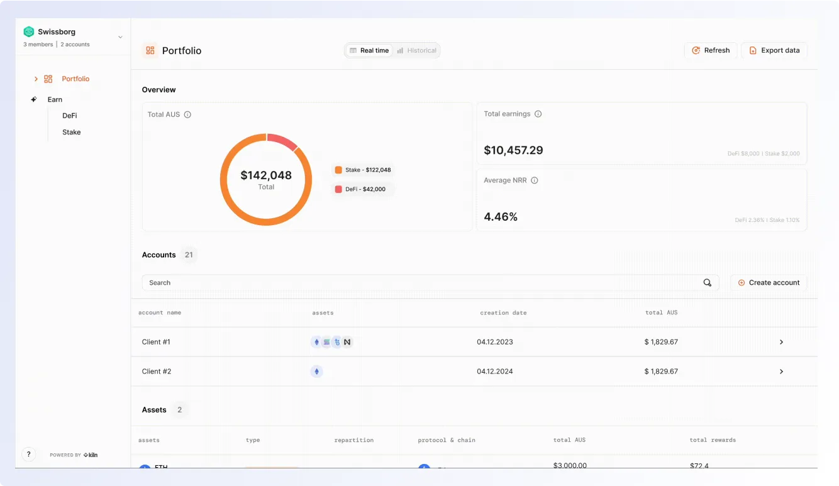Open the Earn section in sidebar
The height and width of the screenshot is (486, 839).
point(55,99)
